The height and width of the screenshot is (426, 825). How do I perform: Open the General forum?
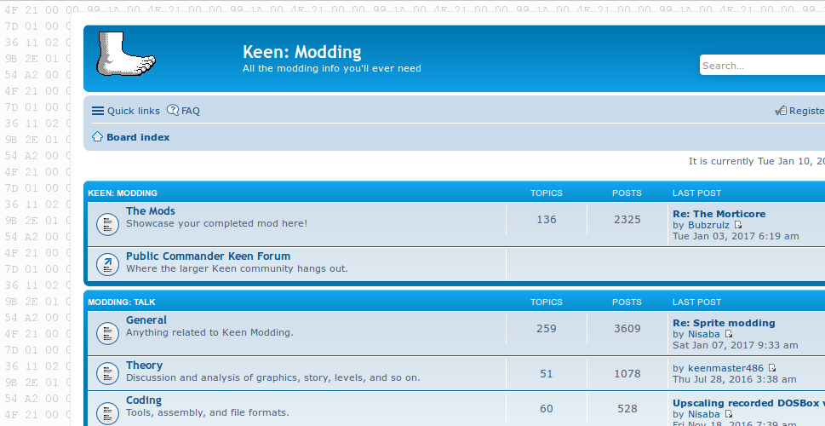(x=146, y=319)
